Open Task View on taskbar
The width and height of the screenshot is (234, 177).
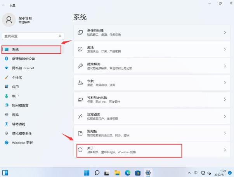107,173
